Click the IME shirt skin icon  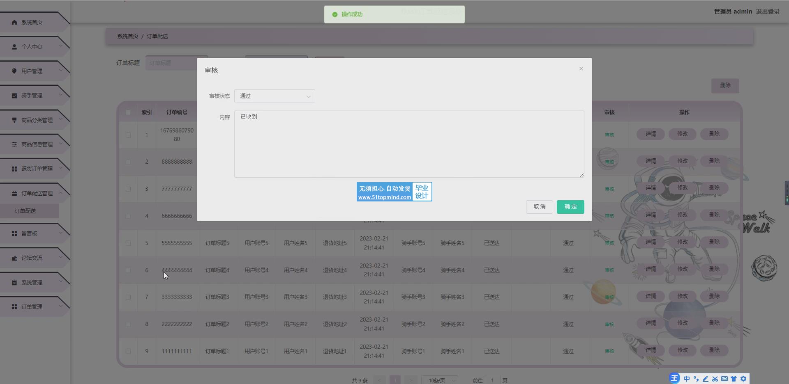(x=734, y=379)
